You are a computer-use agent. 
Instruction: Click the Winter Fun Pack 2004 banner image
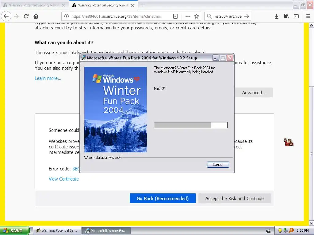tap(116, 110)
